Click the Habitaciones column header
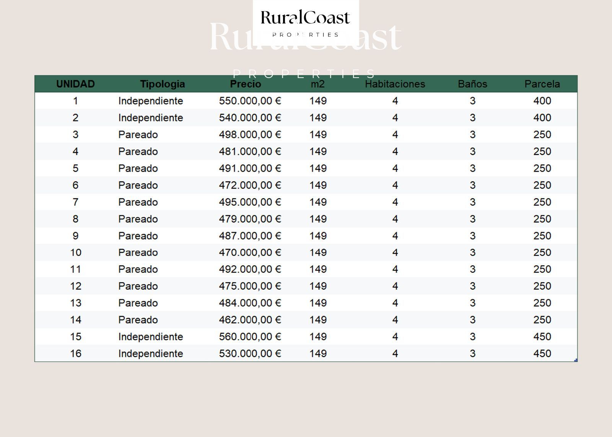This screenshot has width=612, height=437. coord(395,84)
